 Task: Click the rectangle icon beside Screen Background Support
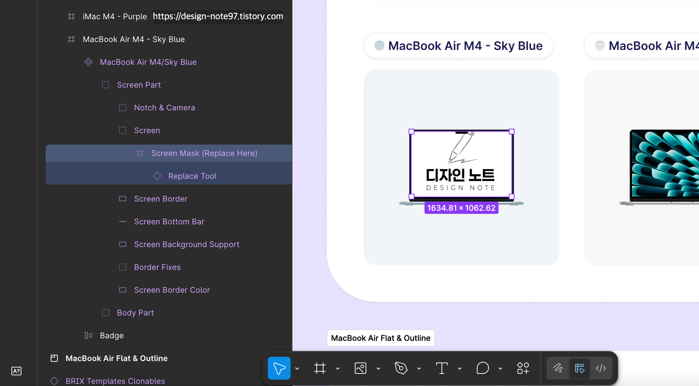[123, 244]
